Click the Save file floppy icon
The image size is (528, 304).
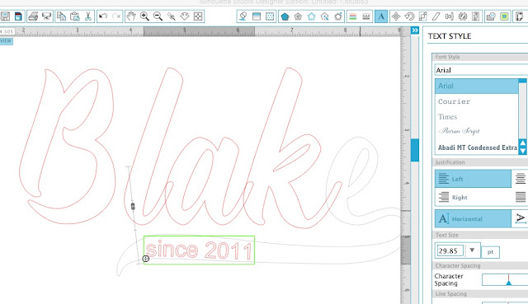point(5,16)
